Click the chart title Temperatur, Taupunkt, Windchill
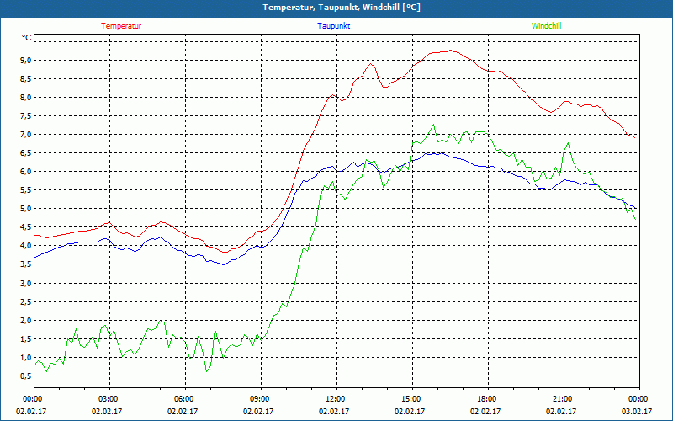The image size is (673, 421). coord(342,8)
